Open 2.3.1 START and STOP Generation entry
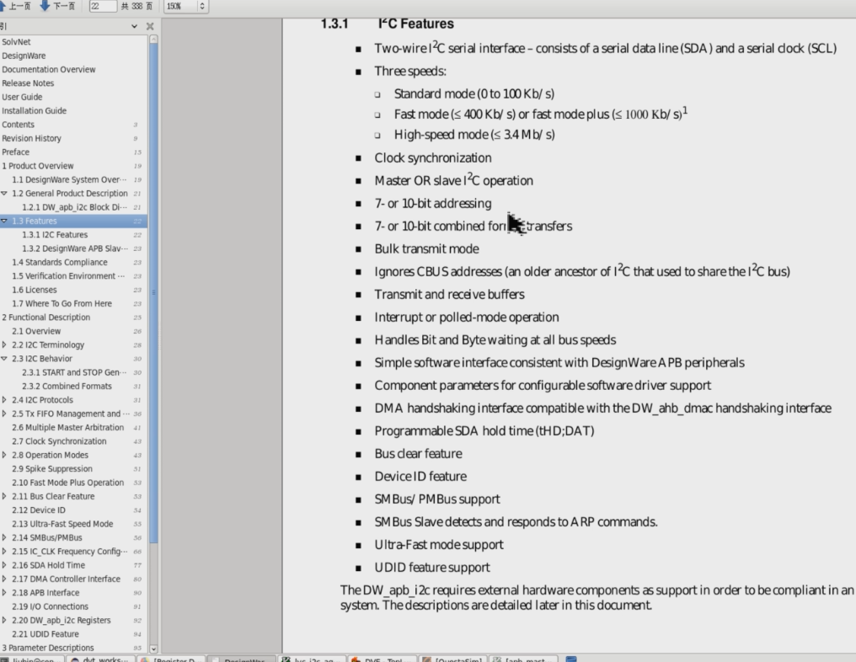The width and height of the screenshot is (856, 662). coord(74,372)
